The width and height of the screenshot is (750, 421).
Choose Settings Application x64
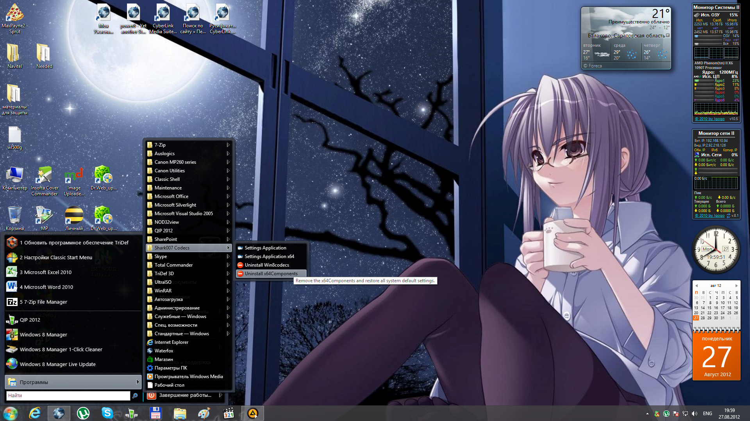pos(269,256)
